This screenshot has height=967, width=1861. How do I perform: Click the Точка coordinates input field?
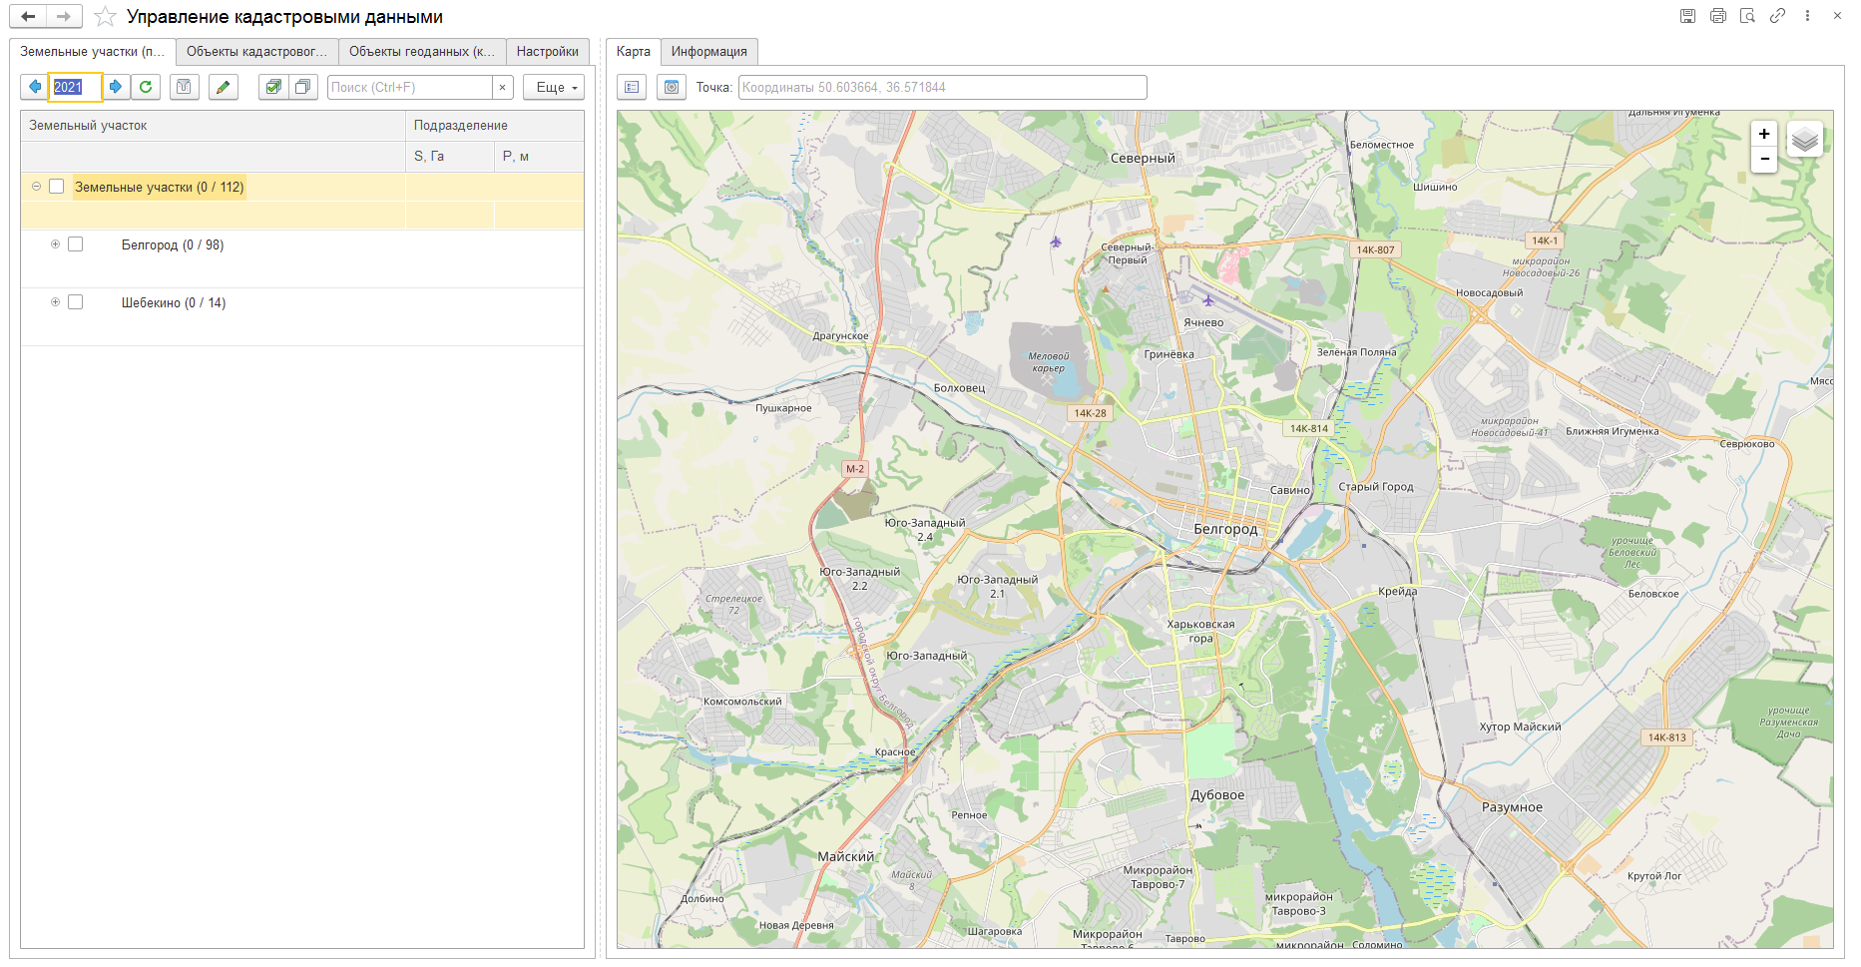pyautogui.click(x=942, y=88)
